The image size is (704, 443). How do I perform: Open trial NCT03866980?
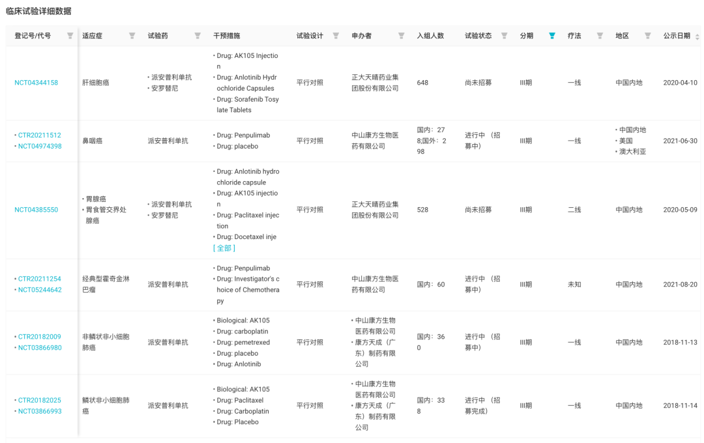click(40, 347)
